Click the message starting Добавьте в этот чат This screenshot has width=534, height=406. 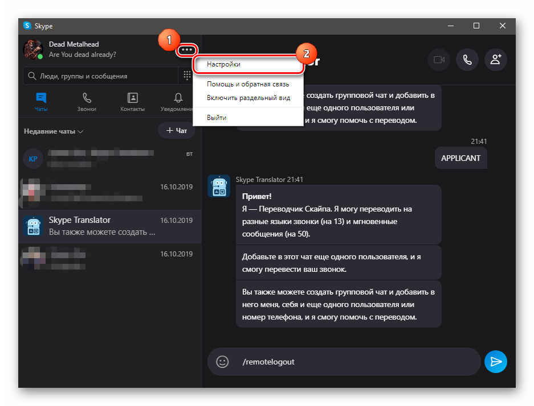pos(339,263)
